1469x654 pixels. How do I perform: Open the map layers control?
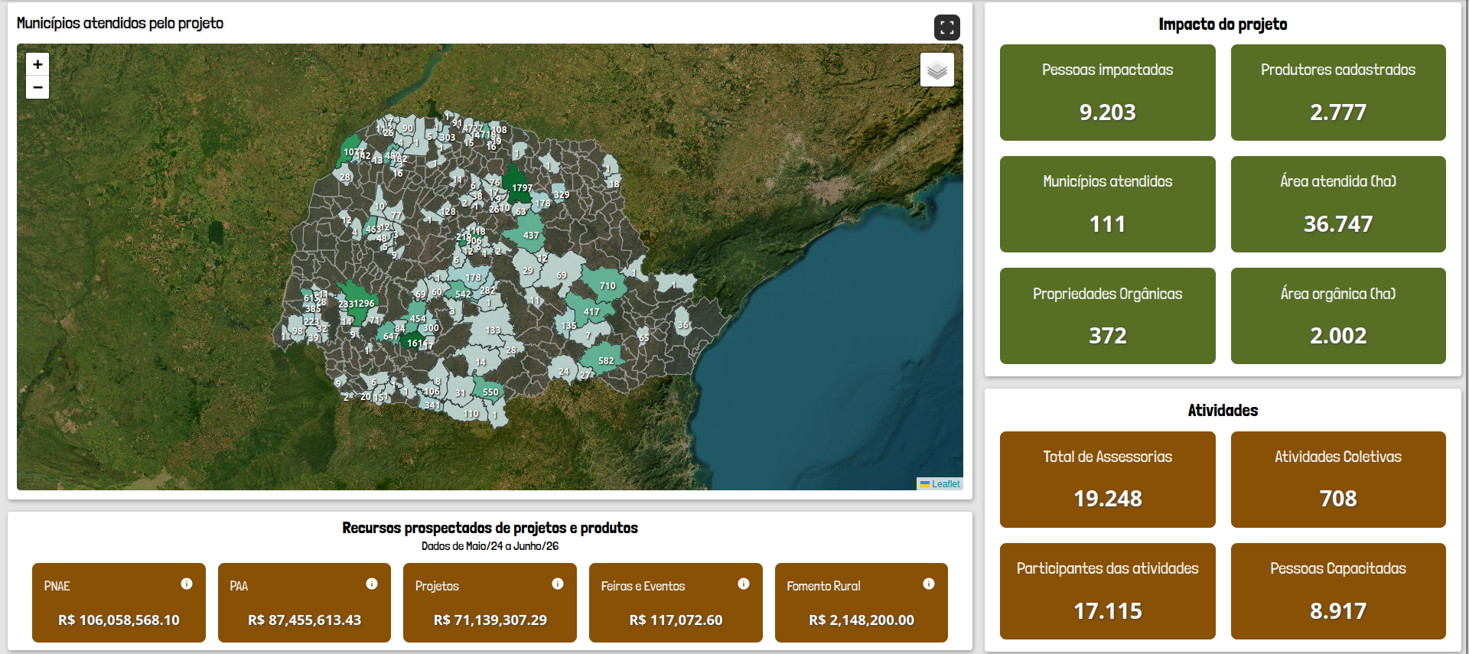[937, 70]
